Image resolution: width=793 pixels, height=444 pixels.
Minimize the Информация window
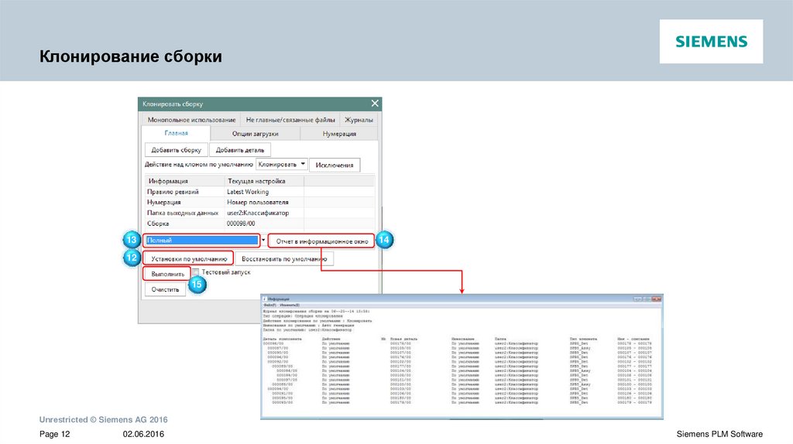(636, 299)
